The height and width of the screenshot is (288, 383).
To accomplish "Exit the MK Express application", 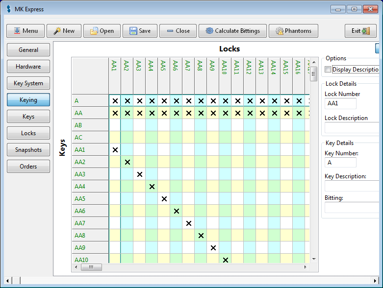I will (360, 31).
